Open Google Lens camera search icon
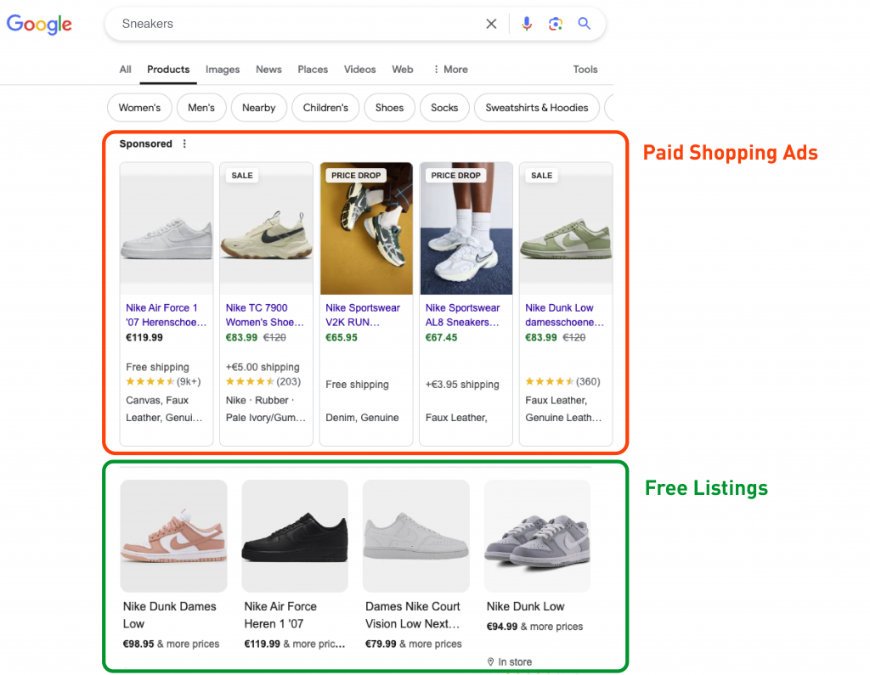This screenshot has height=675, width=870. [556, 23]
